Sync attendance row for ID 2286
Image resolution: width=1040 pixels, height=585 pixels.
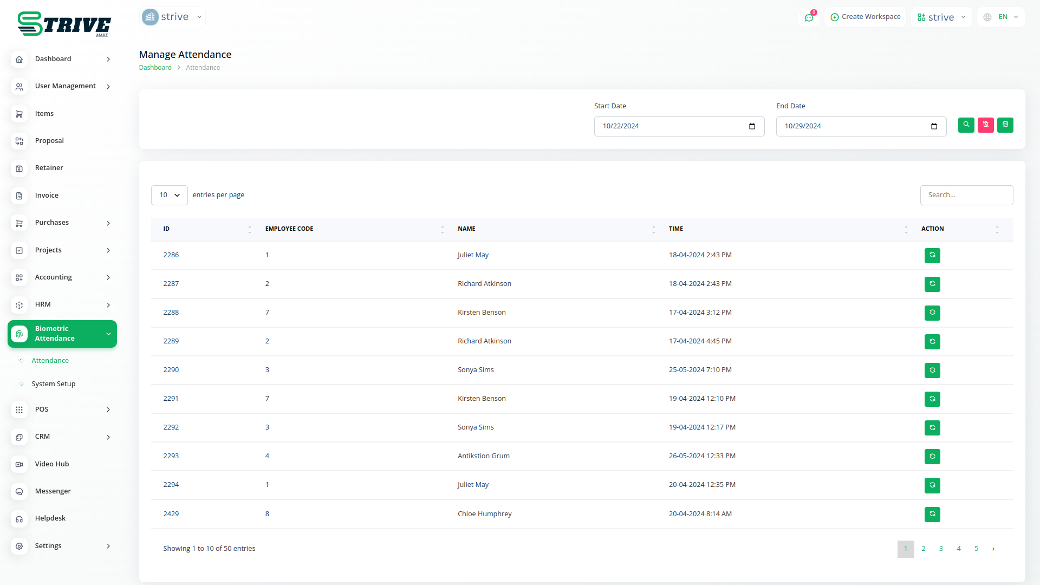click(932, 255)
